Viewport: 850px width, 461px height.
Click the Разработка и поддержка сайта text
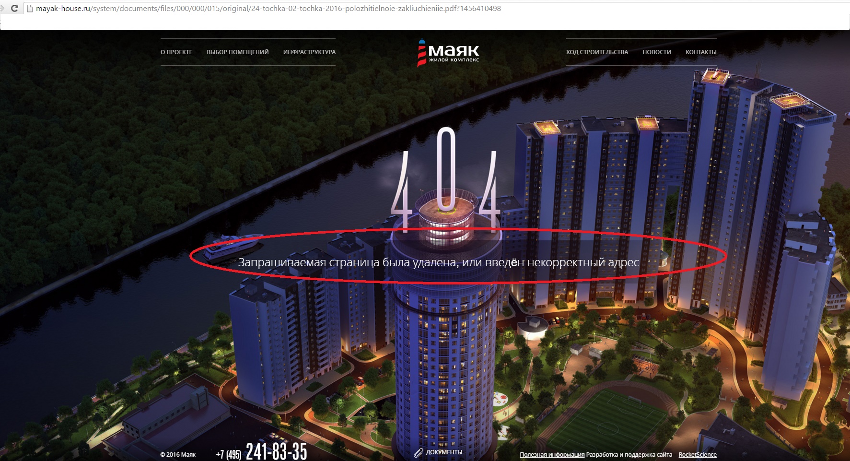coord(629,455)
